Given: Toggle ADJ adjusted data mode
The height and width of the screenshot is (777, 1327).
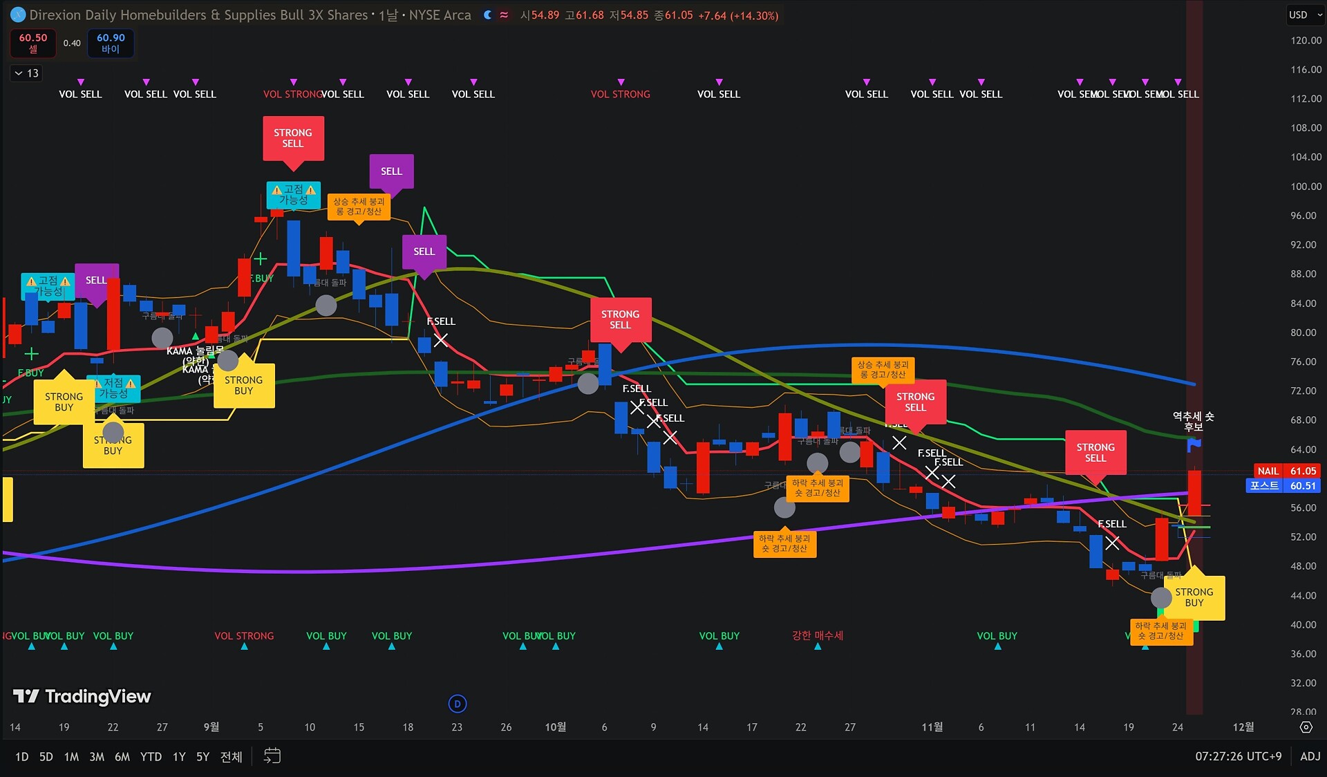Looking at the screenshot, I should point(1310,756).
